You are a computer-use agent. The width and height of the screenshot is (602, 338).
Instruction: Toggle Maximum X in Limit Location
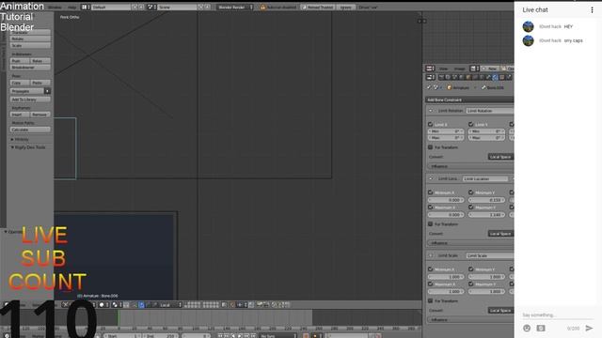[431, 207]
